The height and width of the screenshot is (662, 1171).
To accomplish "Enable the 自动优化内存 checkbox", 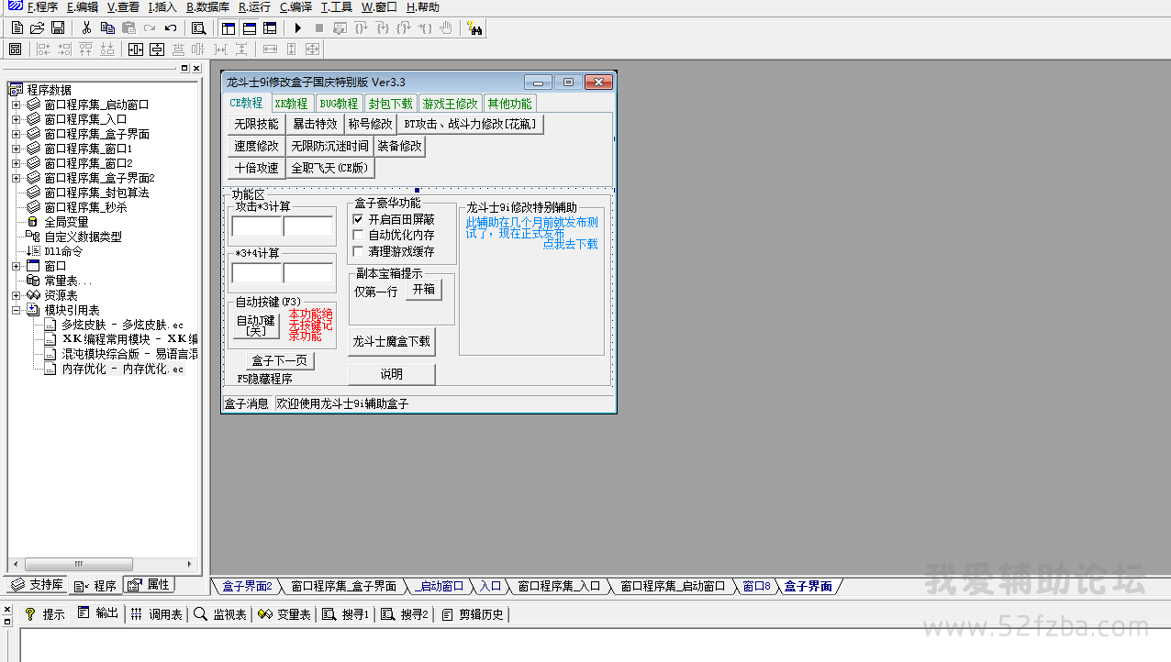I will [359, 236].
